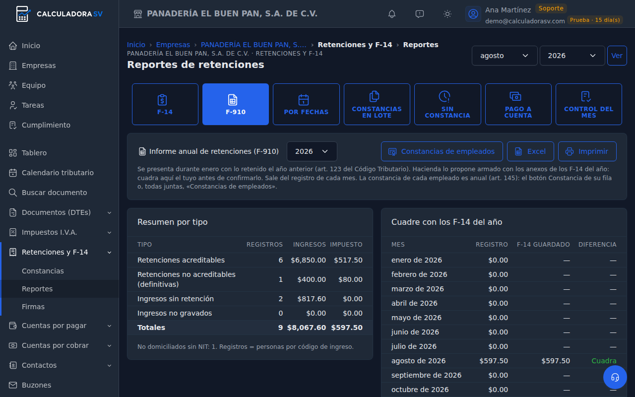Click the Inicio breadcrumb link
Image resolution: width=635 pixels, height=397 pixels.
[136, 45]
